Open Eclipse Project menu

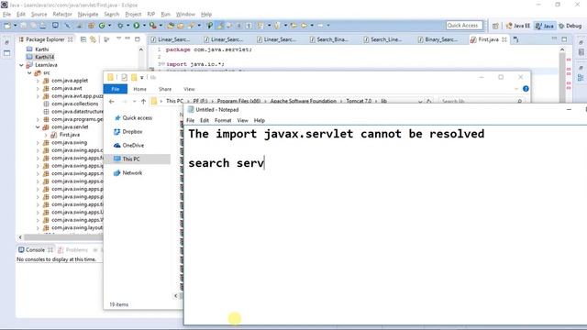point(133,15)
